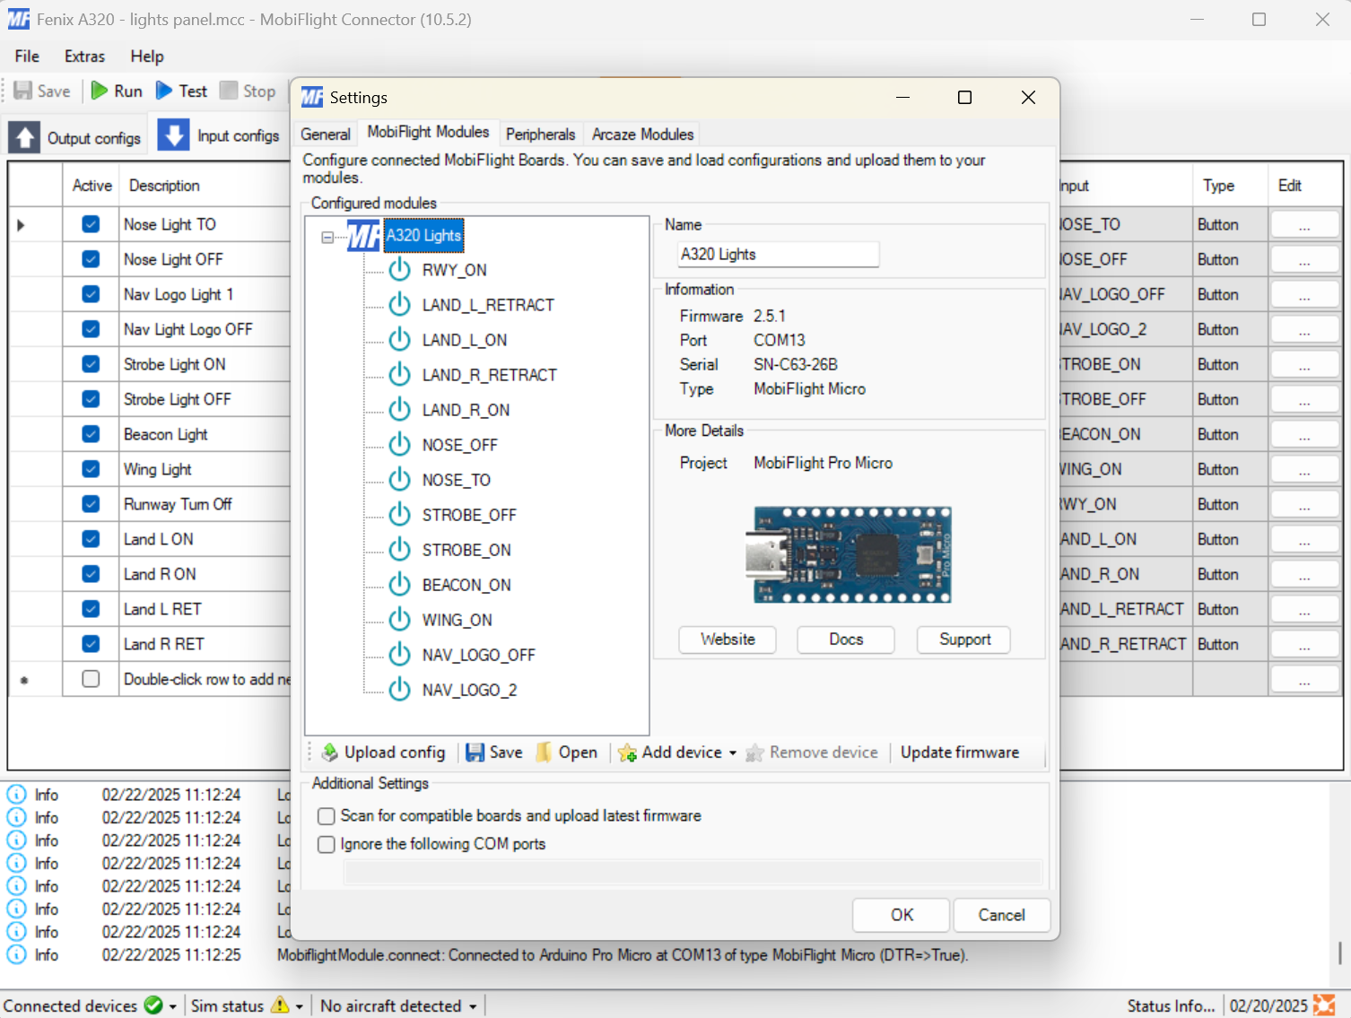Click the NAV_LOGO_2 device icon

pos(399,690)
